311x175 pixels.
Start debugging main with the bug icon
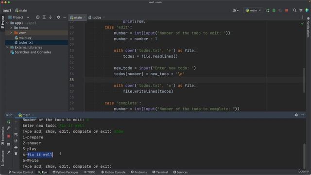(274, 10)
